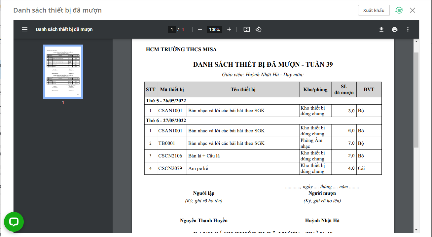The width and height of the screenshot is (432, 237).
Task: Click the header 'HCM TRƯỜNG THCS MISA'
Action: pyautogui.click(x=181, y=50)
